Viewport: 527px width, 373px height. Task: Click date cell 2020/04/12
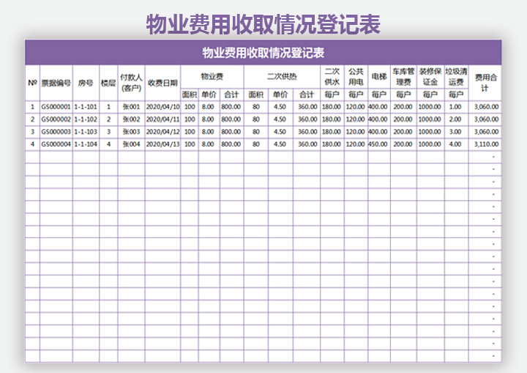pos(162,132)
